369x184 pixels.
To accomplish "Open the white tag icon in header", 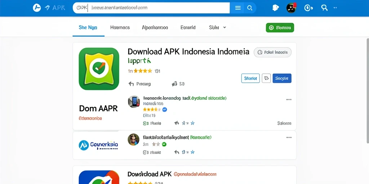I will point(276,8).
